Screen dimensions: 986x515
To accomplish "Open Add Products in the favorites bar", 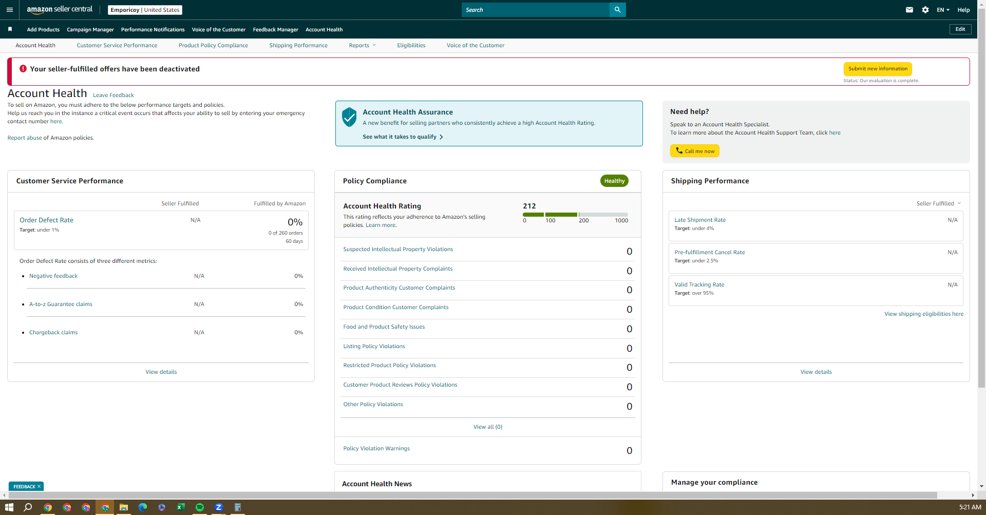I will pyautogui.click(x=43, y=29).
